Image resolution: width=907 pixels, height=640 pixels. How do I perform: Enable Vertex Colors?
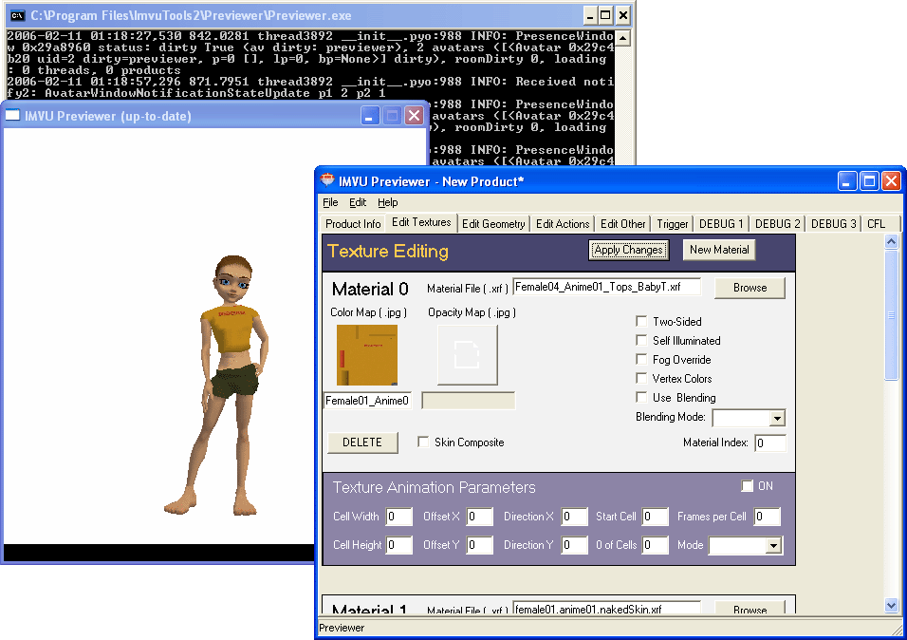pyautogui.click(x=641, y=379)
